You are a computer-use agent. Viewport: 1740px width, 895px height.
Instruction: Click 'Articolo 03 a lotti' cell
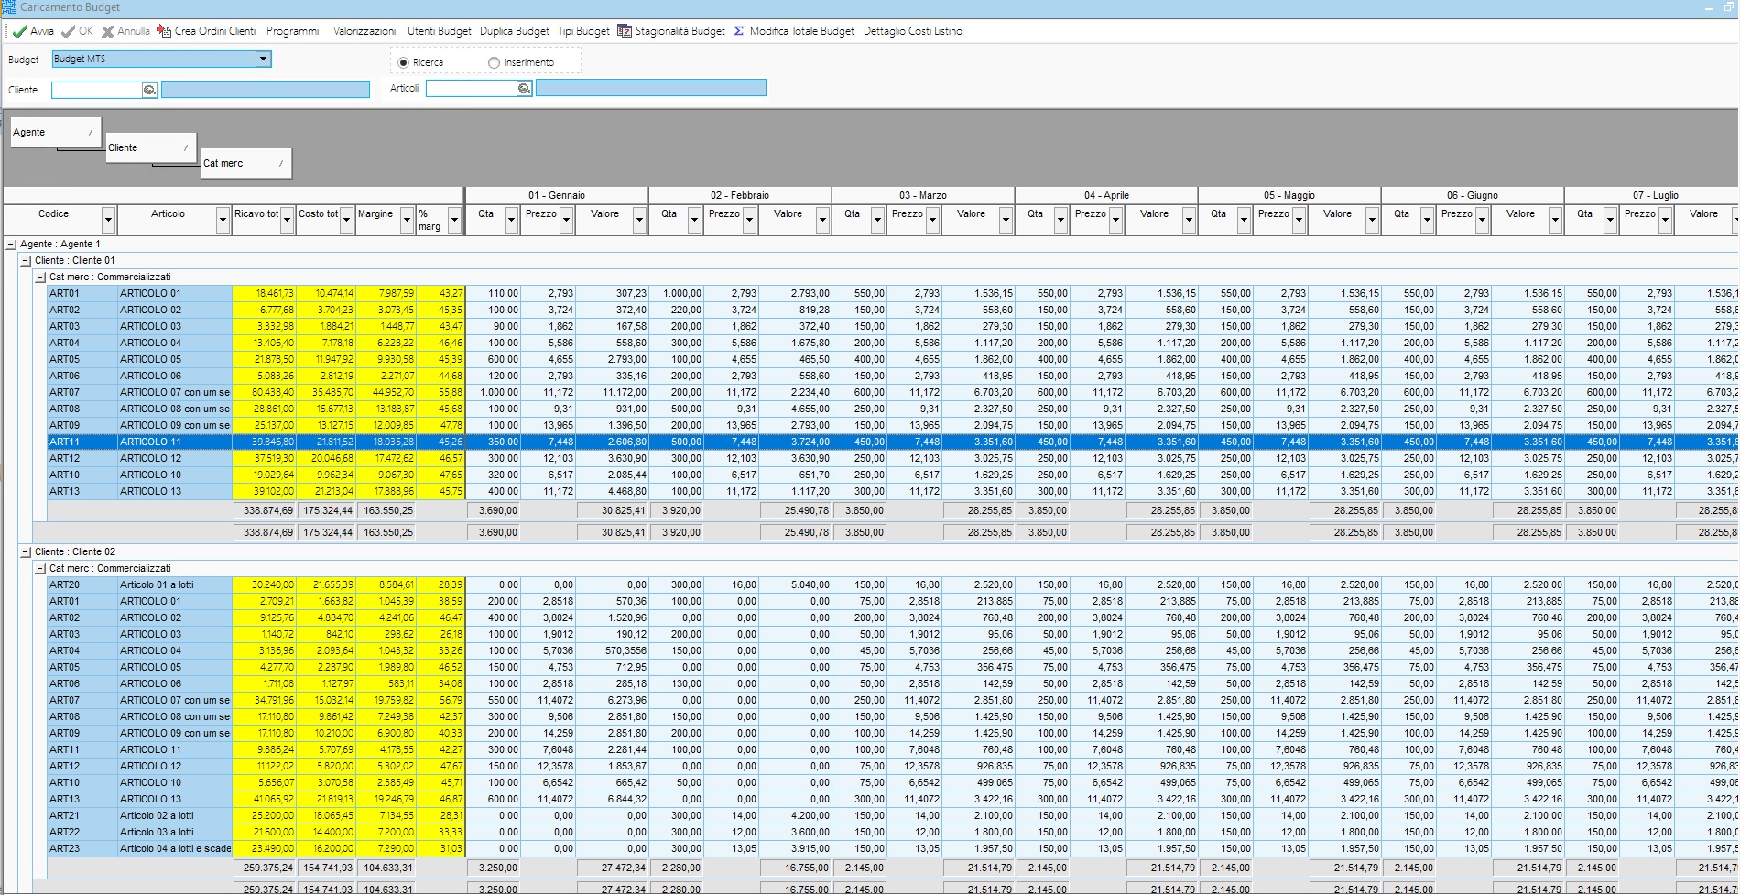pyautogui.click(x=175, y=832)
